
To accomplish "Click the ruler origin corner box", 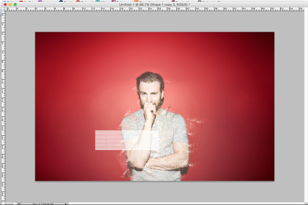I will pyautogui.click(x=3, y=9).
